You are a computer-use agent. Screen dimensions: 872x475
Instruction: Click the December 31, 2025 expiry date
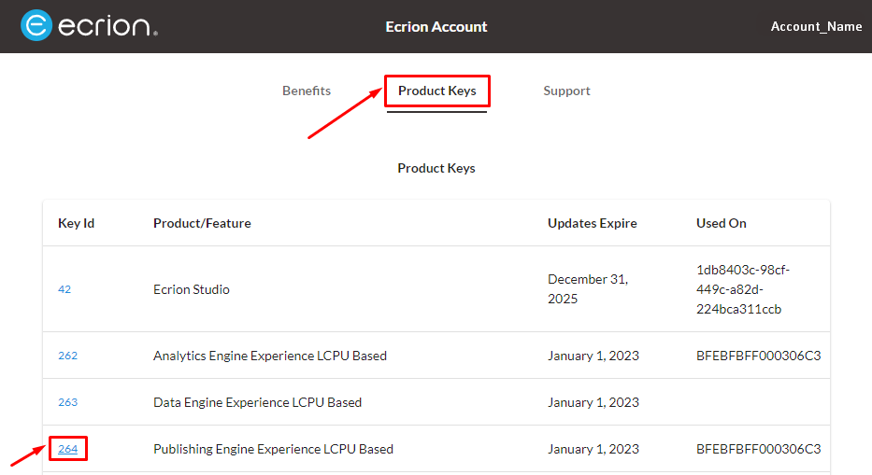(588, 289)
